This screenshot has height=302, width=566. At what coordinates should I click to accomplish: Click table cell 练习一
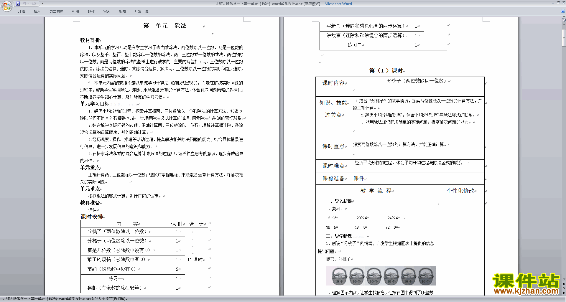point(125,279)
